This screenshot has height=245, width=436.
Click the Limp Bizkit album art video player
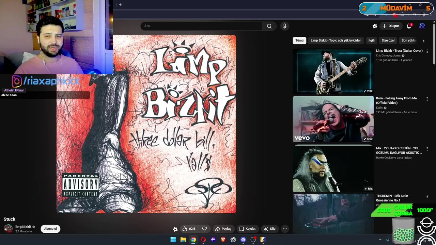click(x=146, y=124)
